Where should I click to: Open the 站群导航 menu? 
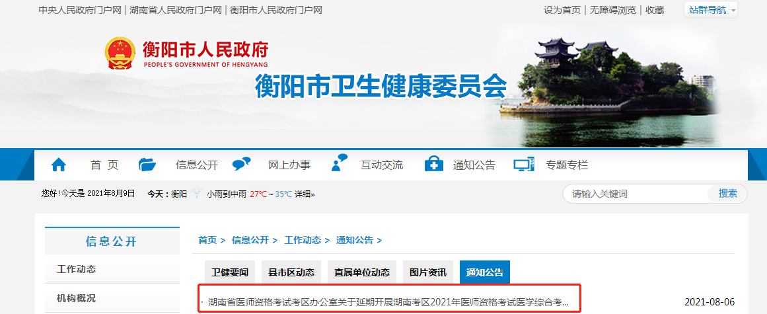708,11
